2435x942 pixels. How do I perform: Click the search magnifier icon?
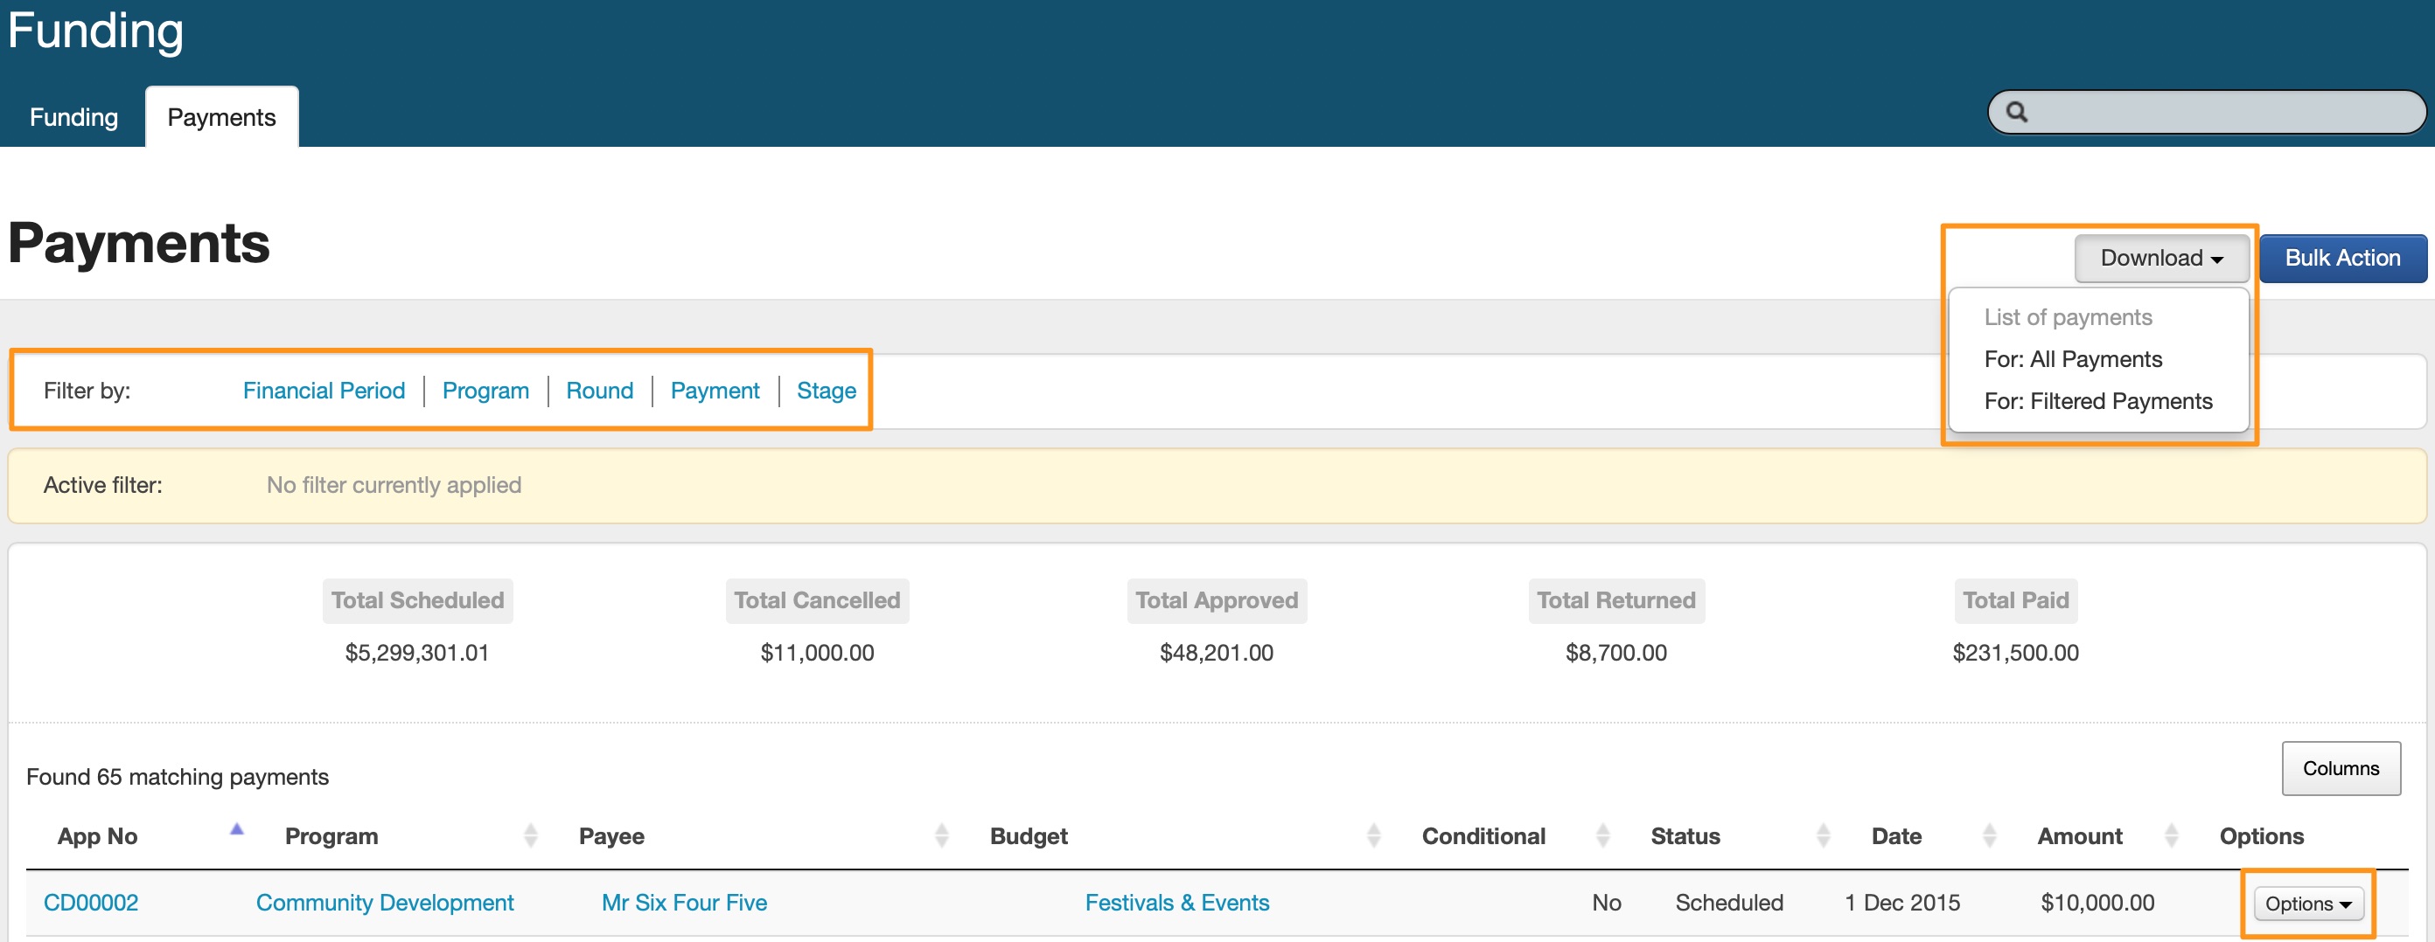[2016, 113]
